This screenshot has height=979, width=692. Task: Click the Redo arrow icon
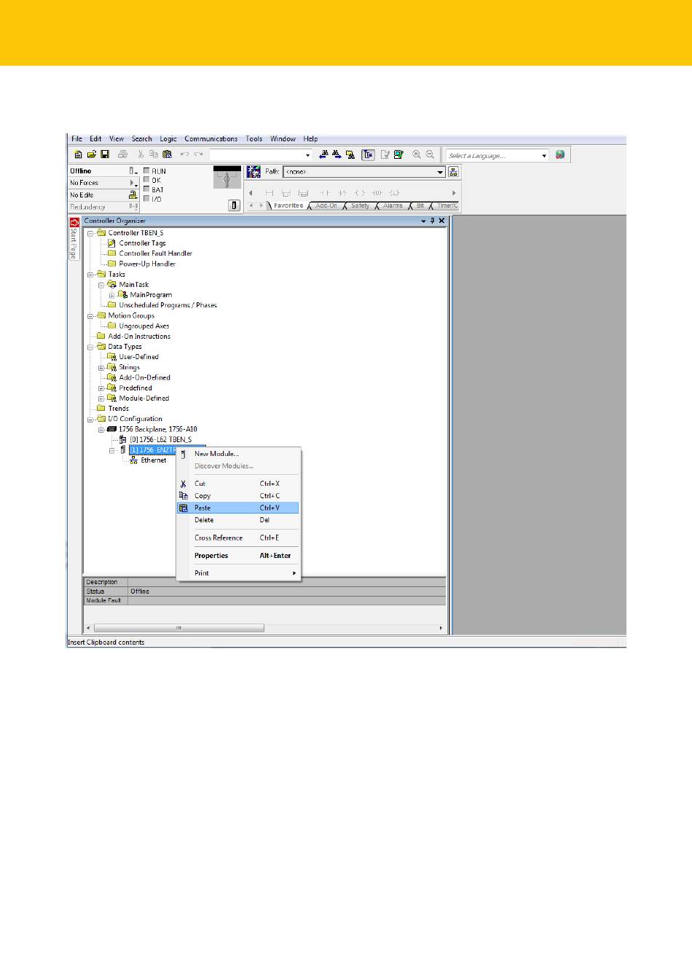[x=198, y=154]
